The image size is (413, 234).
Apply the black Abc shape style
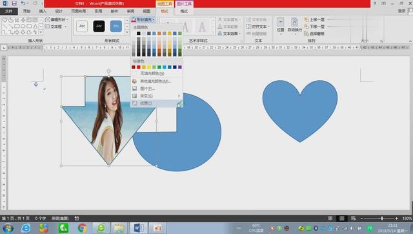[x=99, y=26]
